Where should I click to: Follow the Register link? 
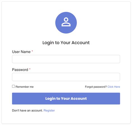49,110
